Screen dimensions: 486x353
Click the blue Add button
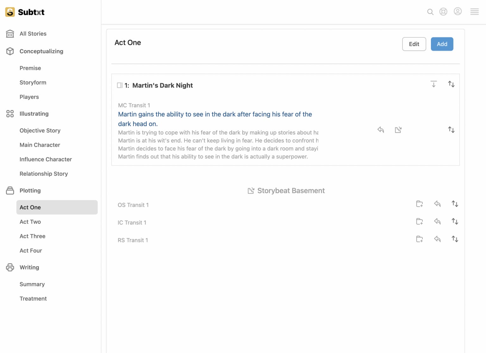(442, 44)
